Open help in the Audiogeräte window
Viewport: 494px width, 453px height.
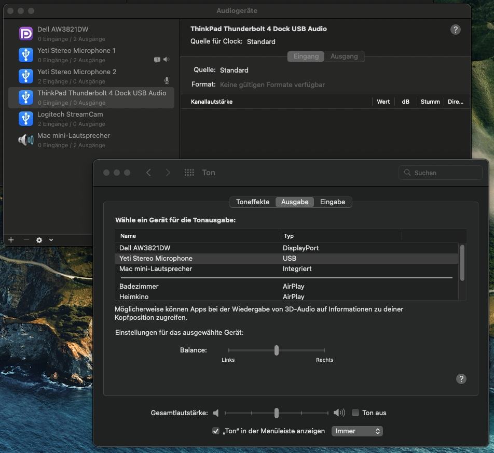[x=455, y=30]
